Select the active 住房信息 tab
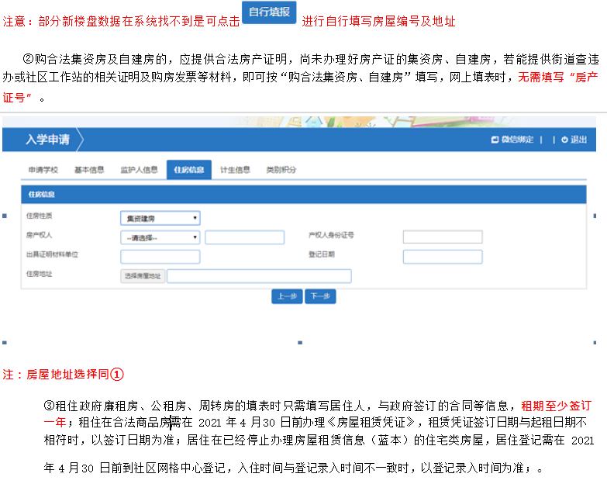607x484 pixels. (x=189, y=170)
